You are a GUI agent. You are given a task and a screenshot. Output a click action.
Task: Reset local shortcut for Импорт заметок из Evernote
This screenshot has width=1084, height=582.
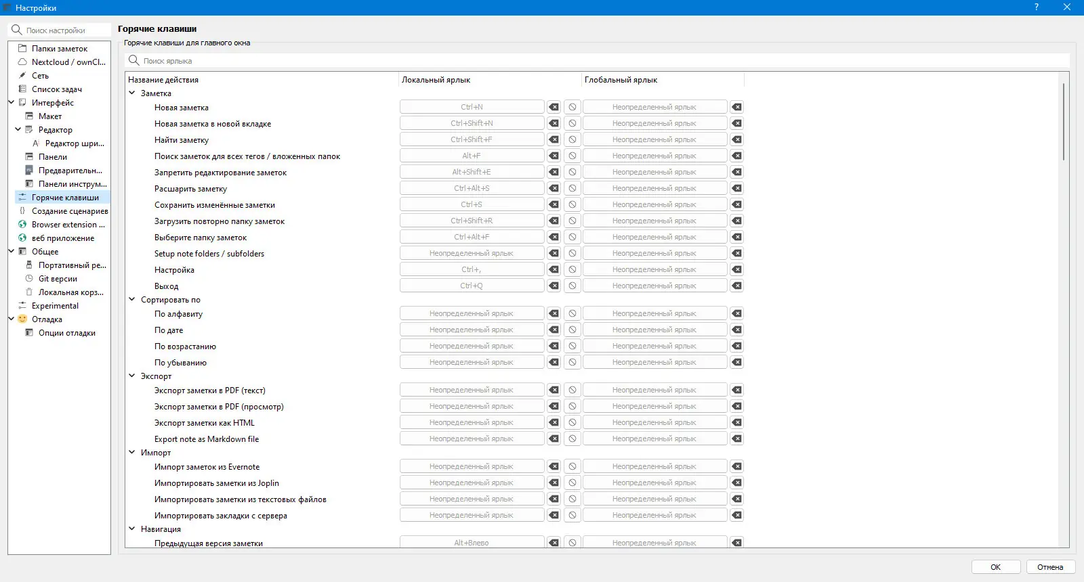tap(572, 466)
